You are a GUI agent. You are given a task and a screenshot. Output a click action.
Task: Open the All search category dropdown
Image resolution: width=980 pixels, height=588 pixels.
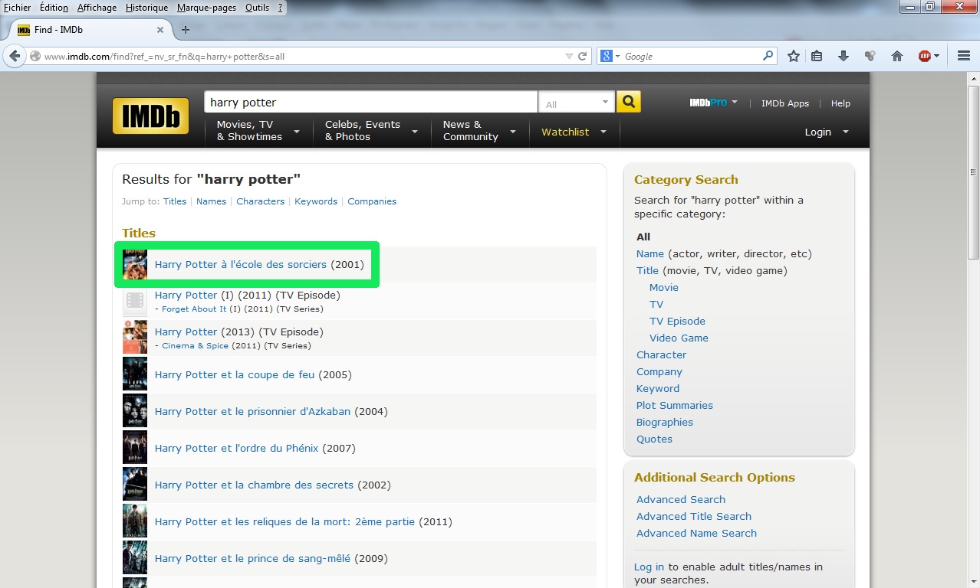point(577,103)
